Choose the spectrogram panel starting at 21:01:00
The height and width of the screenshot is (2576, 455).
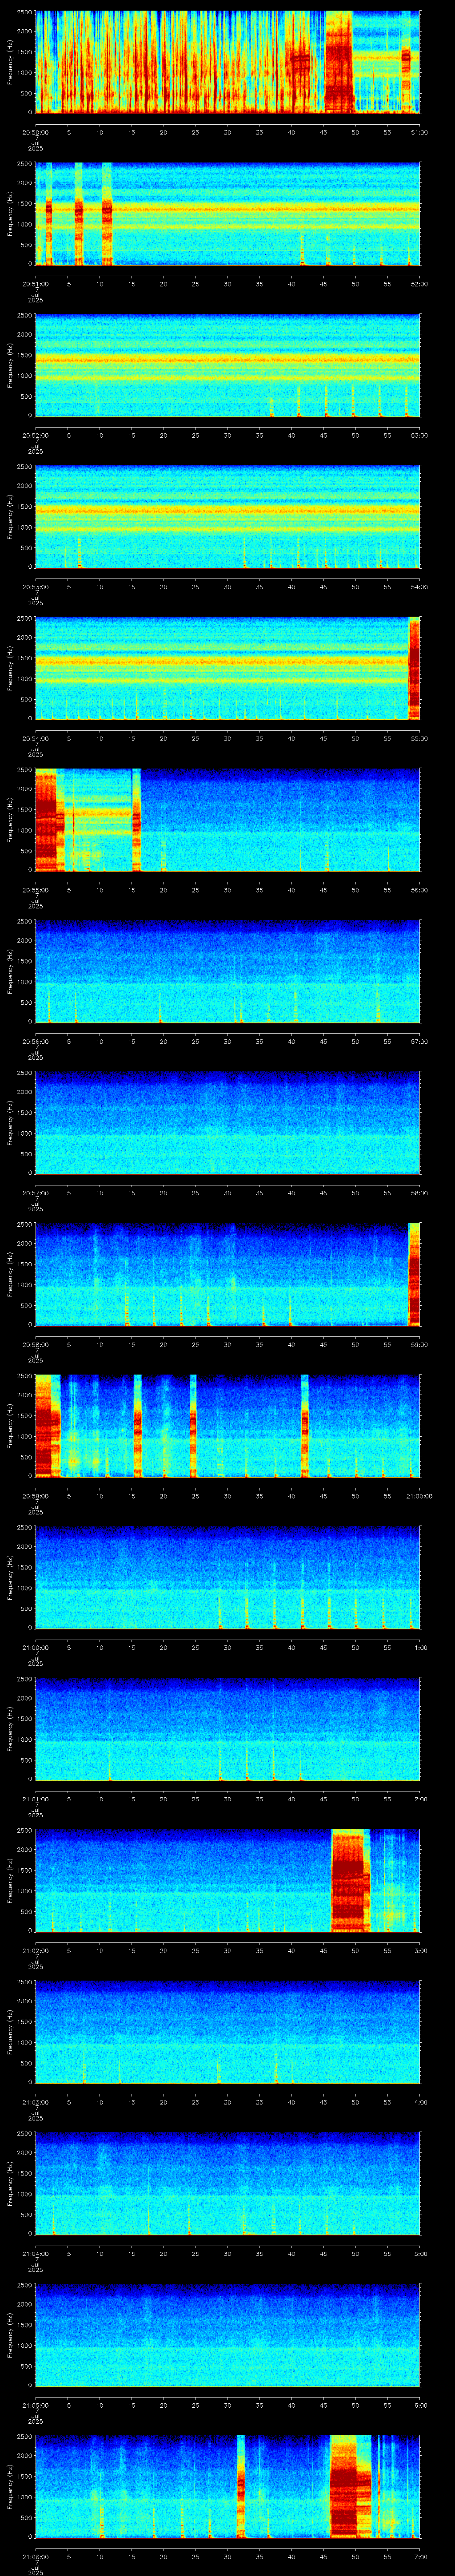point(227,1729)
